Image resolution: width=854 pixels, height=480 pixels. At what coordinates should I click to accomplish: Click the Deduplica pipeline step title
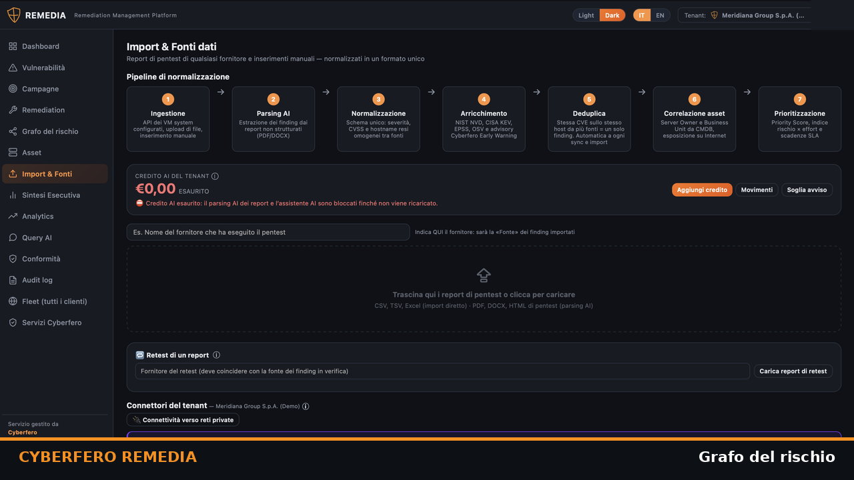pyautogui.click(x=589, y=113)
